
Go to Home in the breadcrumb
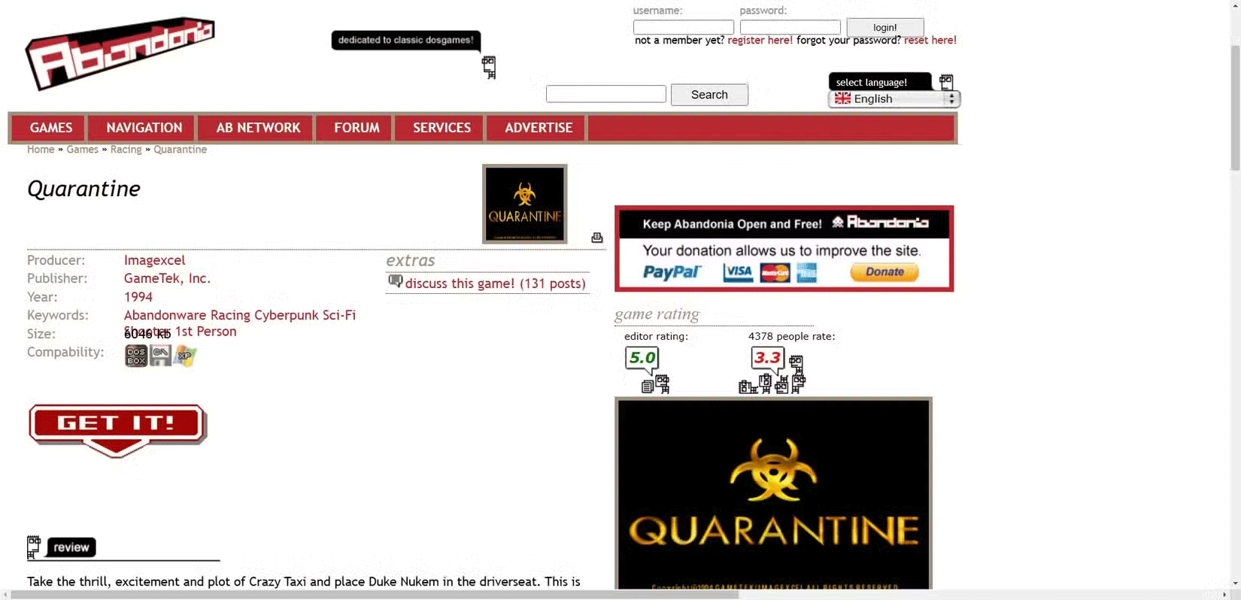click(41, 150)
